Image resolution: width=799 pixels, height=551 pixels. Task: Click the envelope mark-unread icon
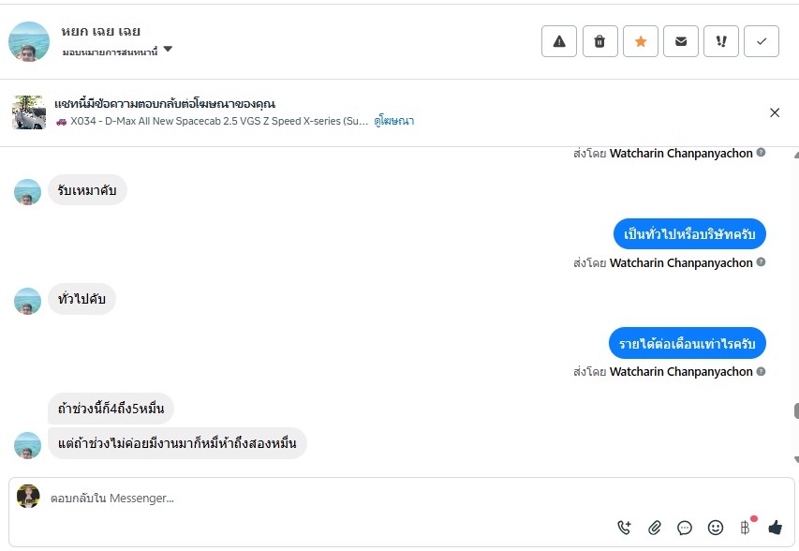681,41
